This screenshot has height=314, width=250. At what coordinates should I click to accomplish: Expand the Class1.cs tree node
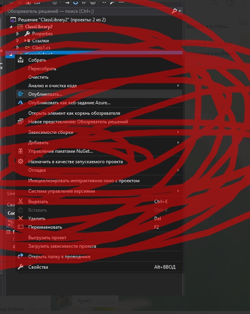[17, 47]
